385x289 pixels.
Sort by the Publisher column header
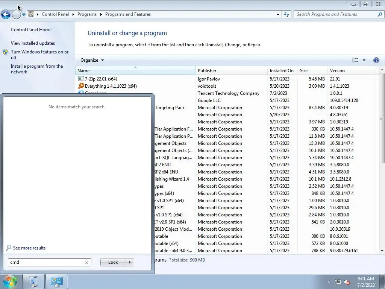(x=231, y=71)
